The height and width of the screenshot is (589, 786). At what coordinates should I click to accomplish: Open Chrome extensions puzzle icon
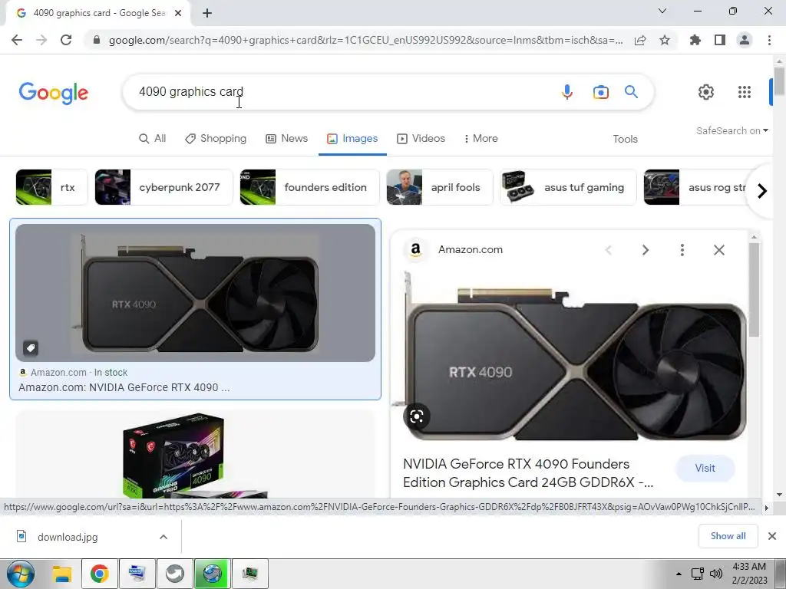tap(695, 40)
